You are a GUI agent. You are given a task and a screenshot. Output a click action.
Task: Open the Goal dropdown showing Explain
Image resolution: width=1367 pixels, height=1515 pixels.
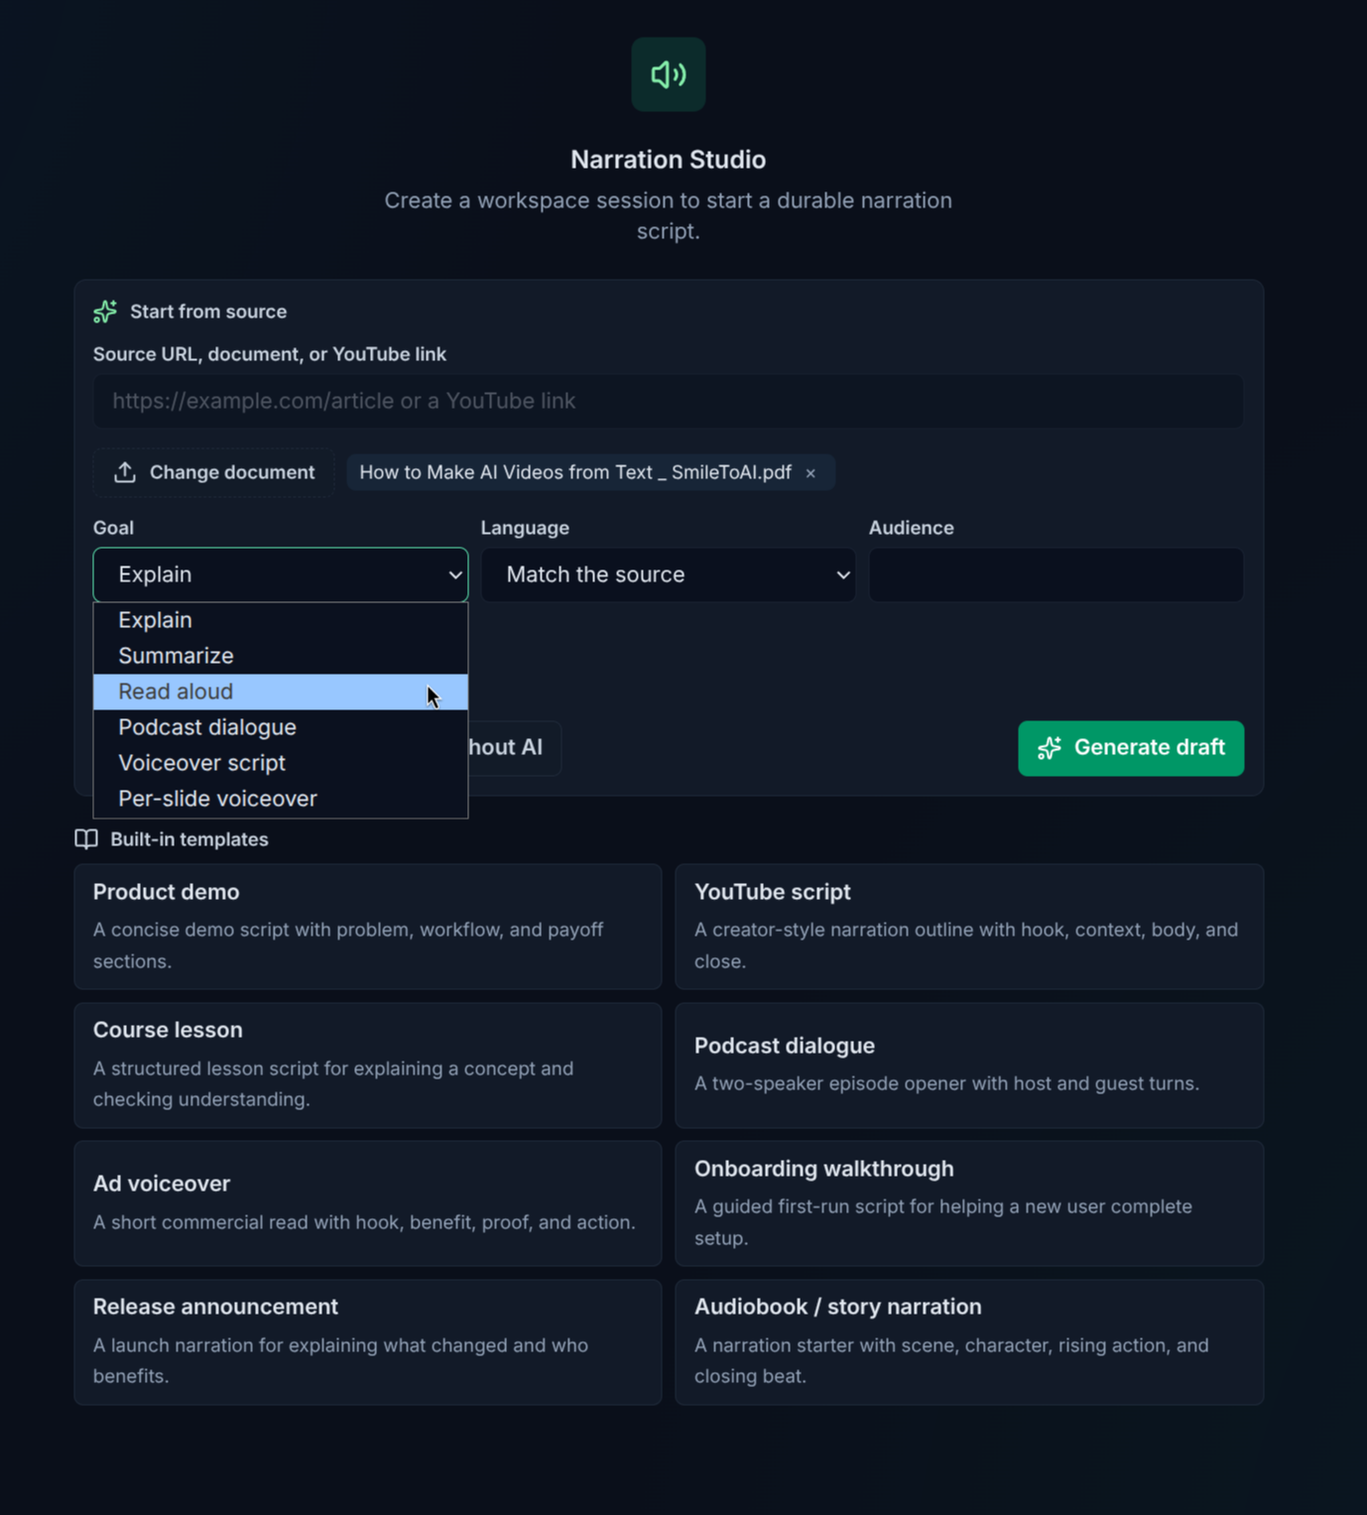tap(281, 574)
